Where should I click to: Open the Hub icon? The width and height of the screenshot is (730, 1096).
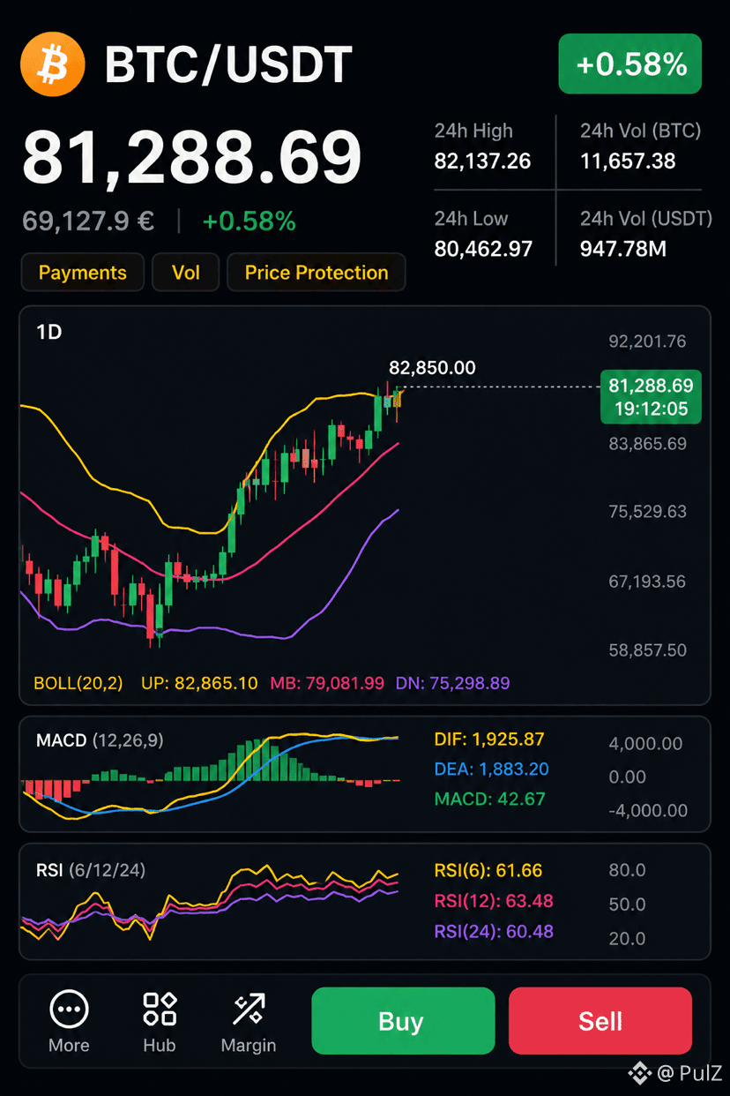coord(160,1009)
